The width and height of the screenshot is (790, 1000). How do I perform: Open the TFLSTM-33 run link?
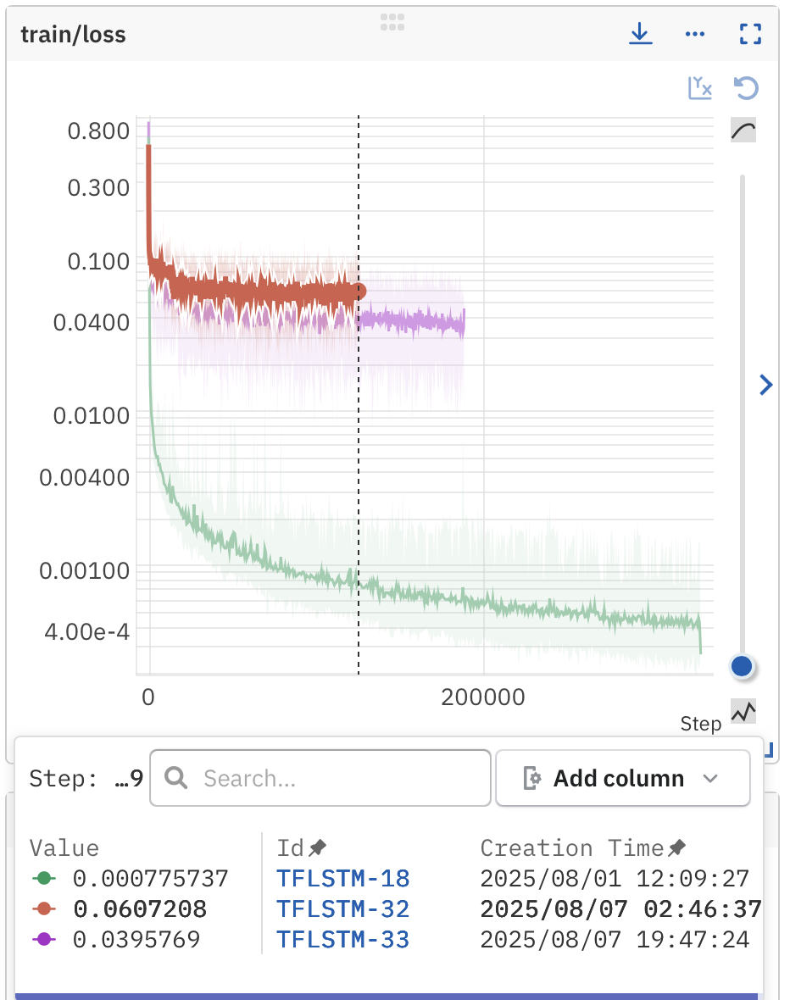click(x=342, y=940)
